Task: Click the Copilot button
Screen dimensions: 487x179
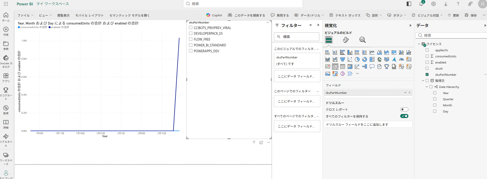Action: point(214,15)
